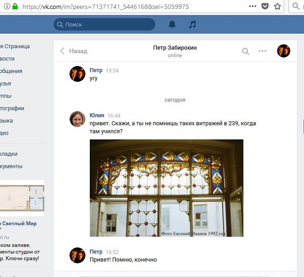Go back using the Назад button
The image size is (304, 277).
(74, 51)
